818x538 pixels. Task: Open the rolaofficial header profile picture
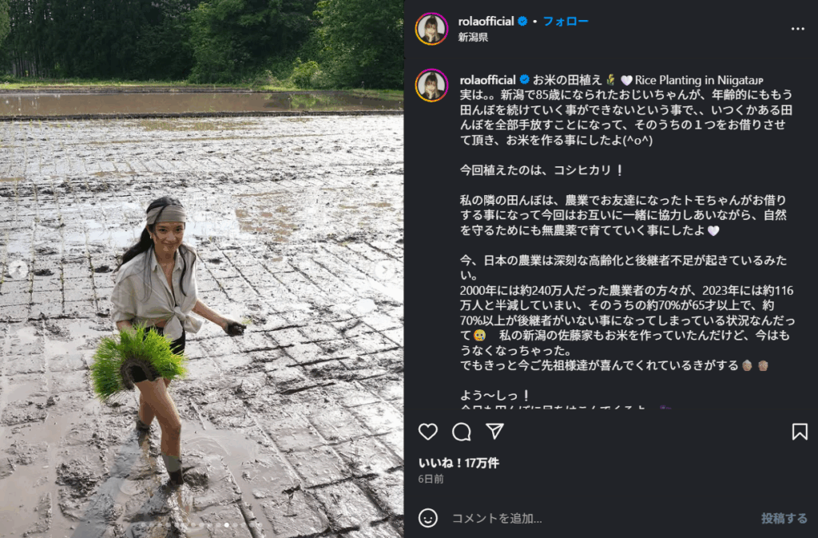431,29
